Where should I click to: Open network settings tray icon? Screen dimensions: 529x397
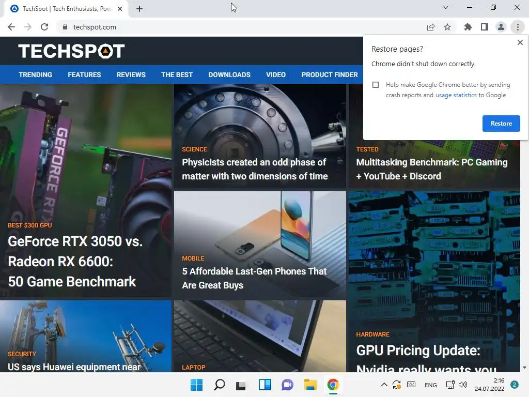[x=450, y=385]
